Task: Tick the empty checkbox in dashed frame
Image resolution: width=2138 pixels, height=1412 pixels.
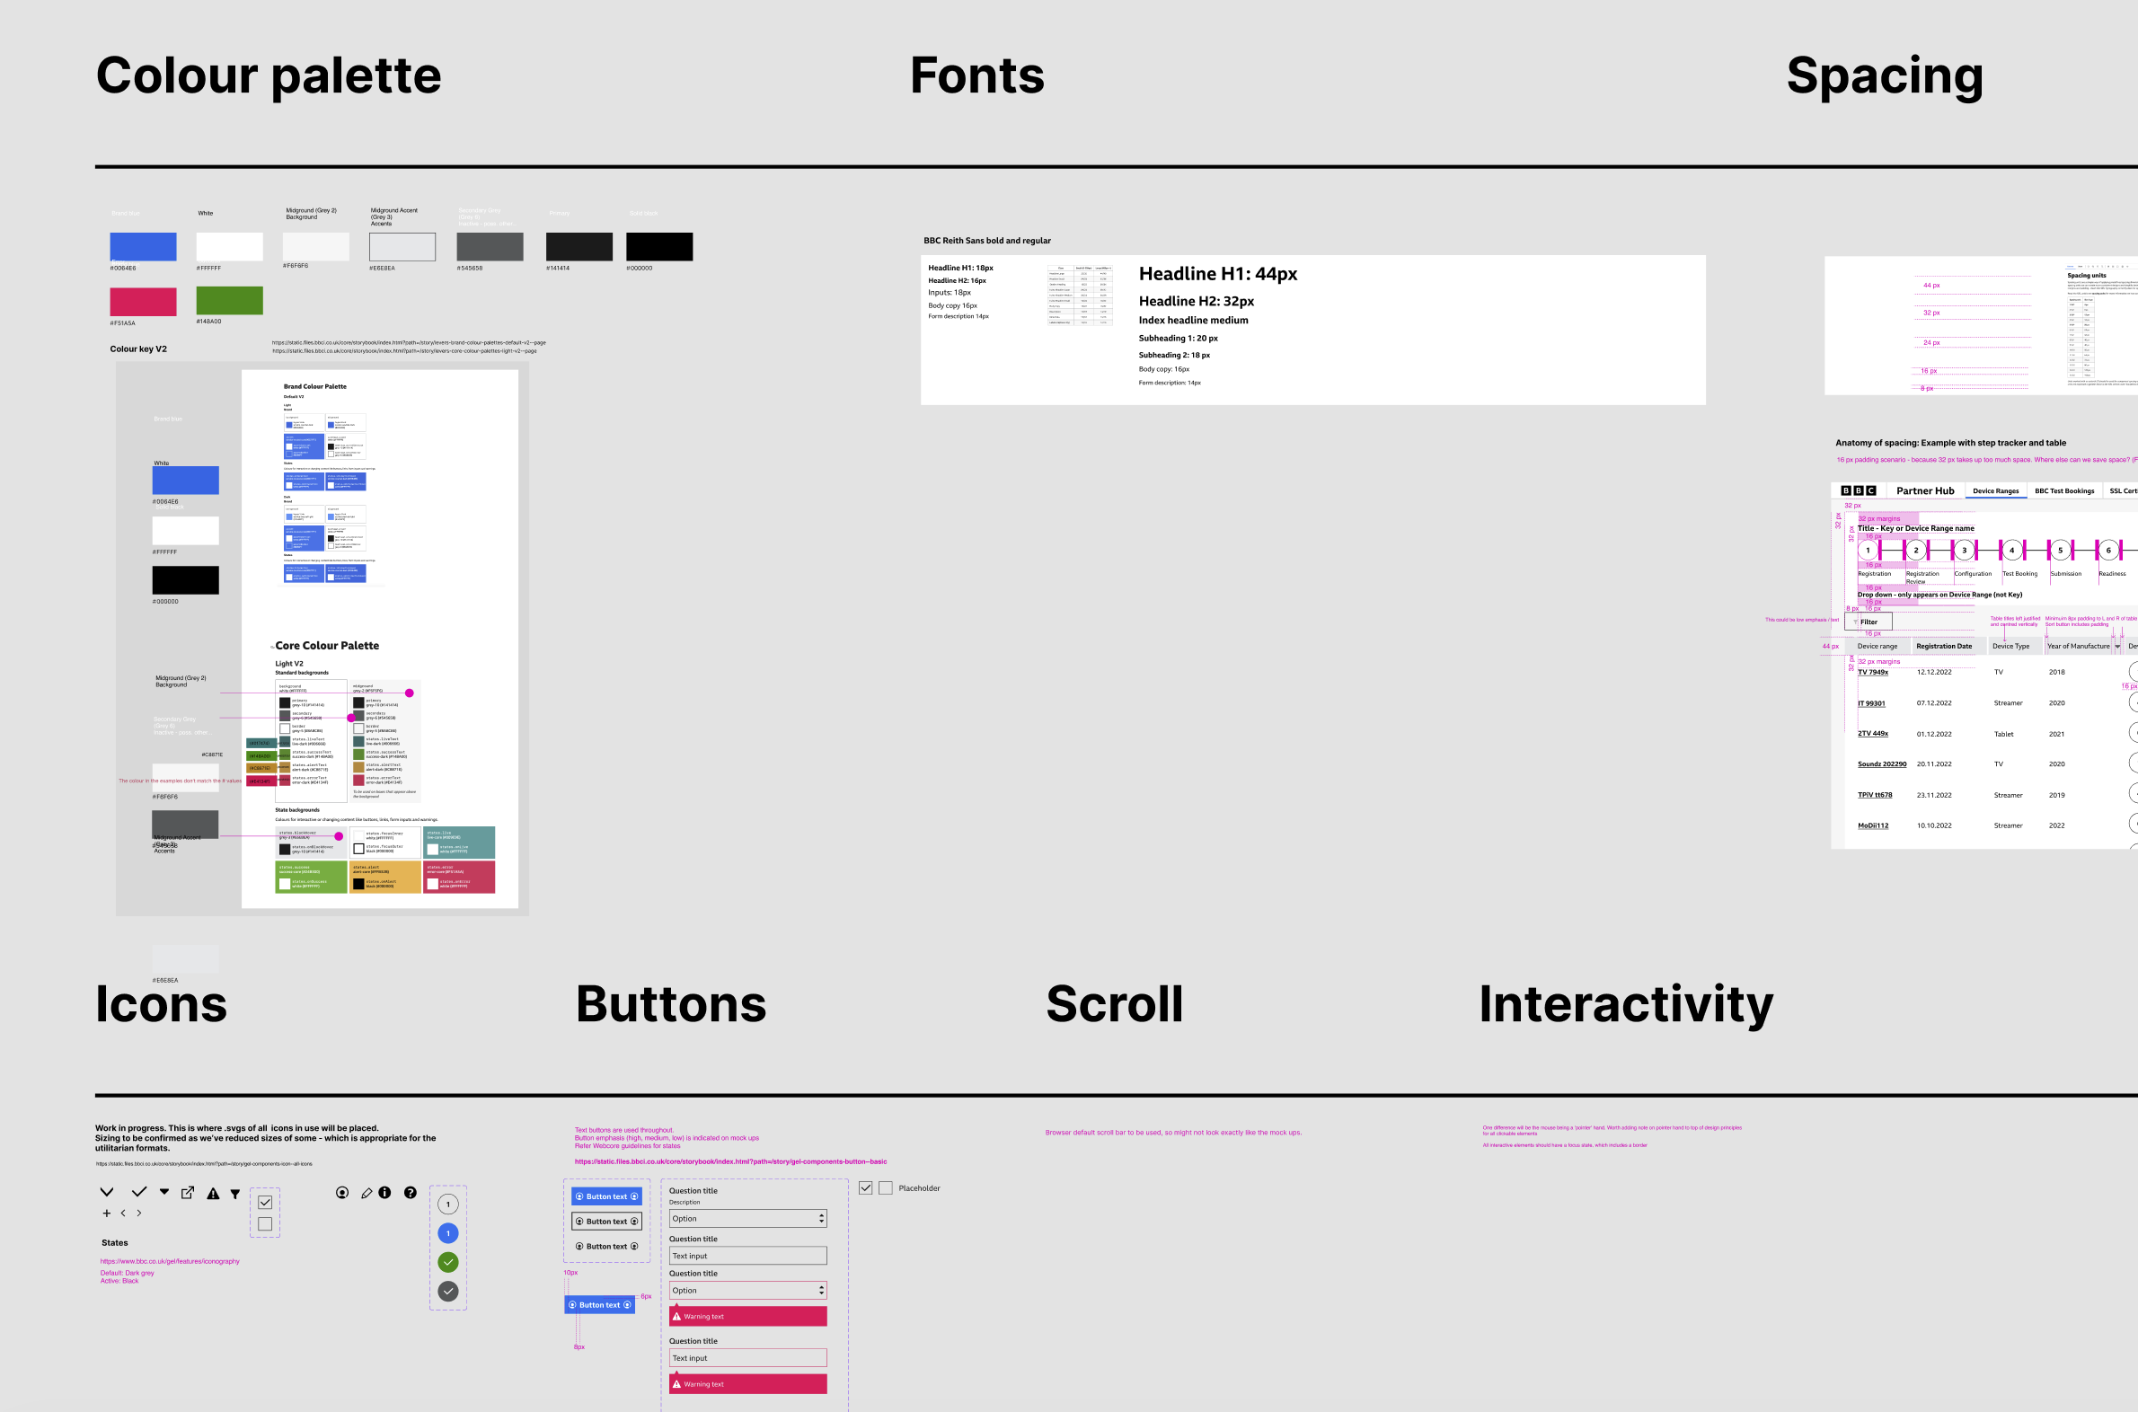Action: point(265,1223)
